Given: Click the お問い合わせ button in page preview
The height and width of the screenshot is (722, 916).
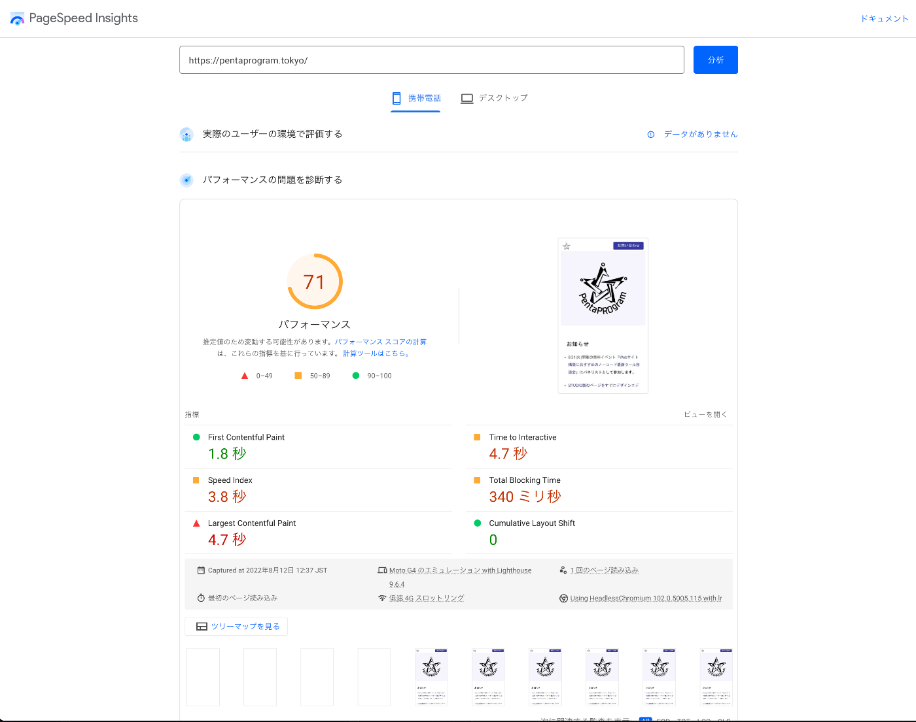Looking at the screenshot, I should click(x=629, y=246).
